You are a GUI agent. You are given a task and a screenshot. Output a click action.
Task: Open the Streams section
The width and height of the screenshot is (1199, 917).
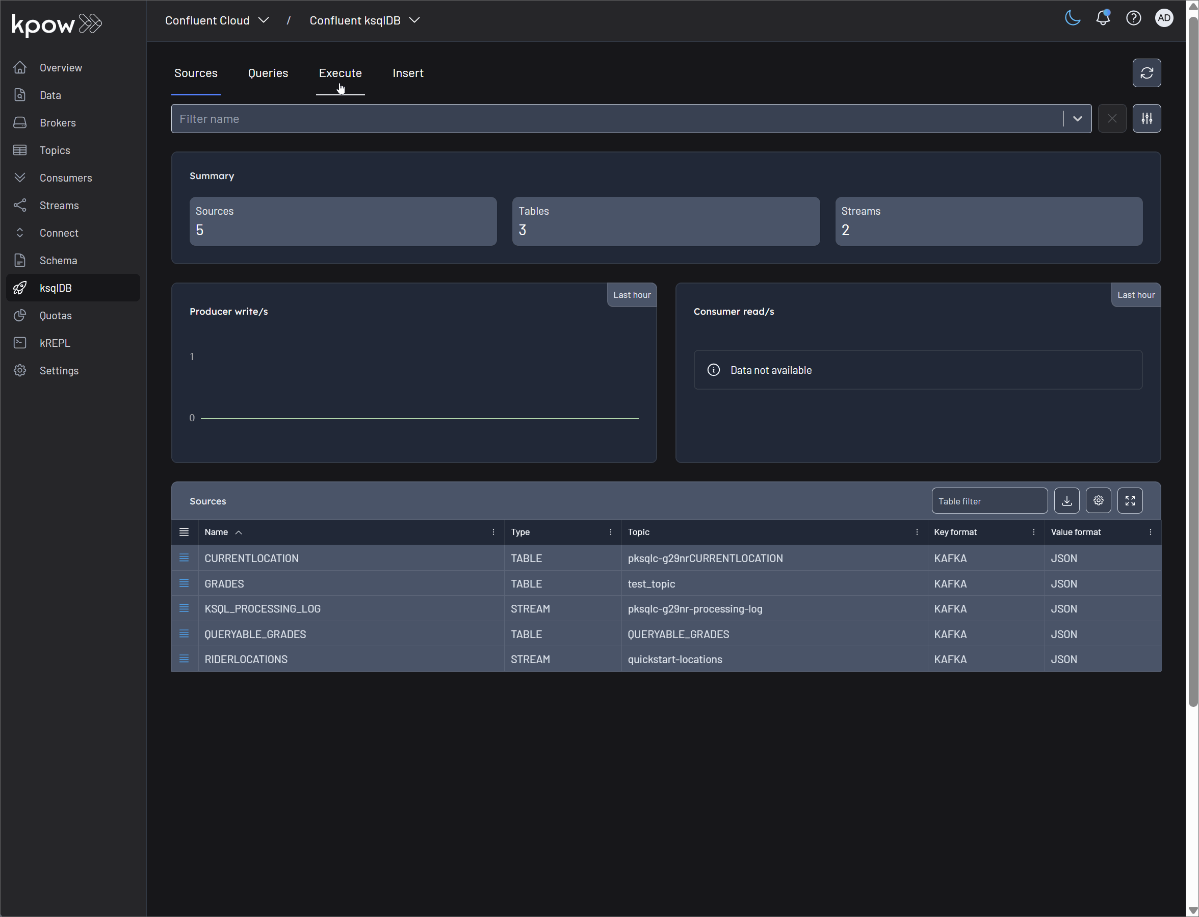pos(73,205)
